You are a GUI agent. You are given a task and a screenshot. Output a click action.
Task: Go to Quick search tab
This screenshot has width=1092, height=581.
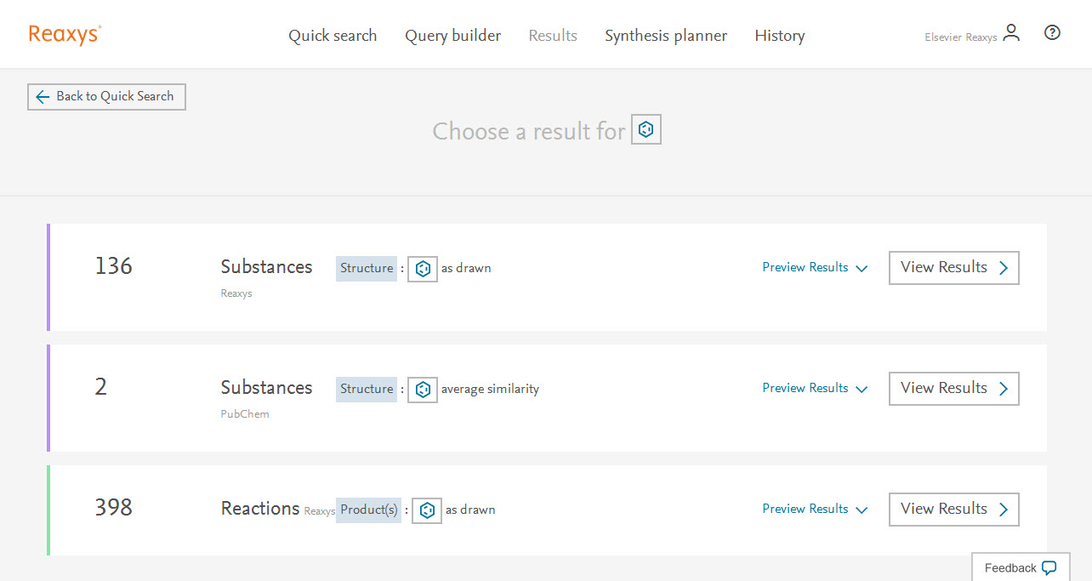coord(333,36)
